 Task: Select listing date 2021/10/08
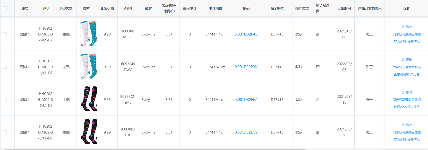click(344, 34)
